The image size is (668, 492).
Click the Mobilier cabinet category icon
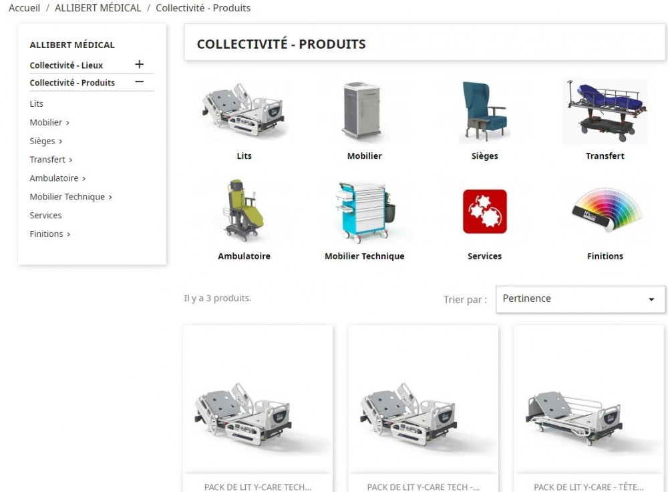(364, 110)
